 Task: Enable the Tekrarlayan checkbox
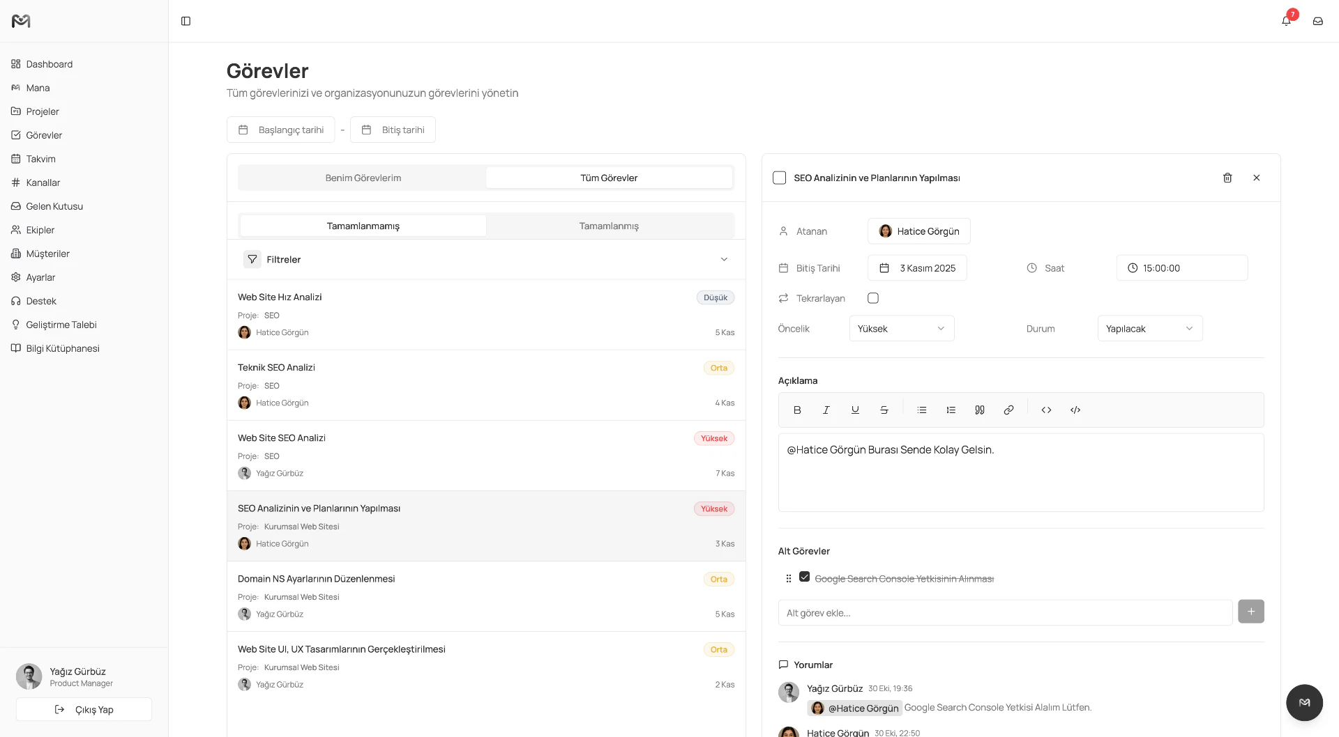872,297
